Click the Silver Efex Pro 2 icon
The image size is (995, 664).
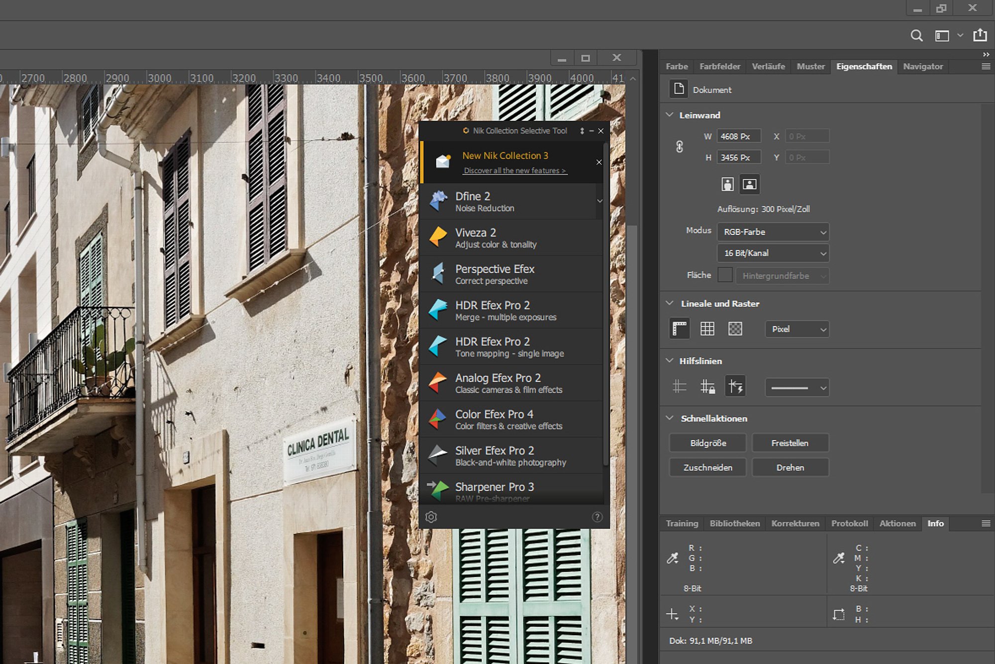coord(438,455)
